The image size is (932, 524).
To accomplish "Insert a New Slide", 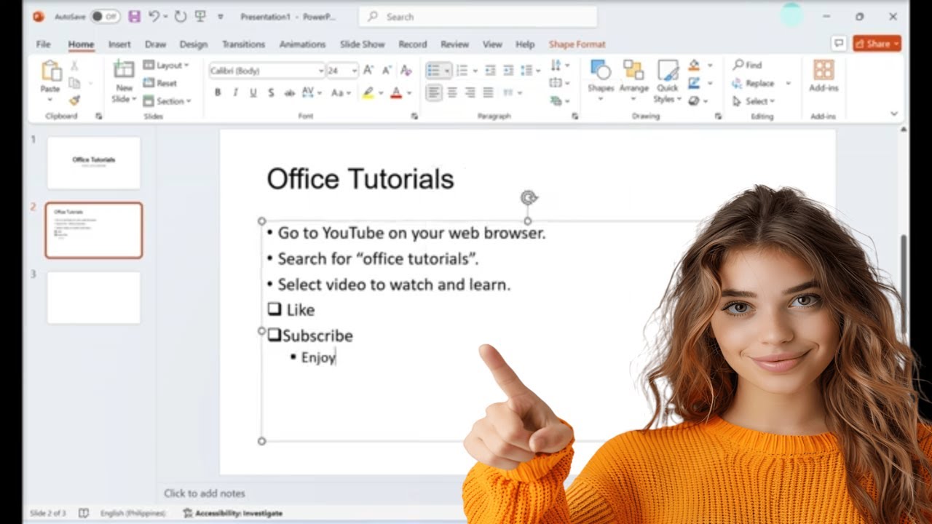I will (124, 82).
